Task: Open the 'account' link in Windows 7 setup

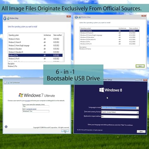Action: tap(27, 101)
